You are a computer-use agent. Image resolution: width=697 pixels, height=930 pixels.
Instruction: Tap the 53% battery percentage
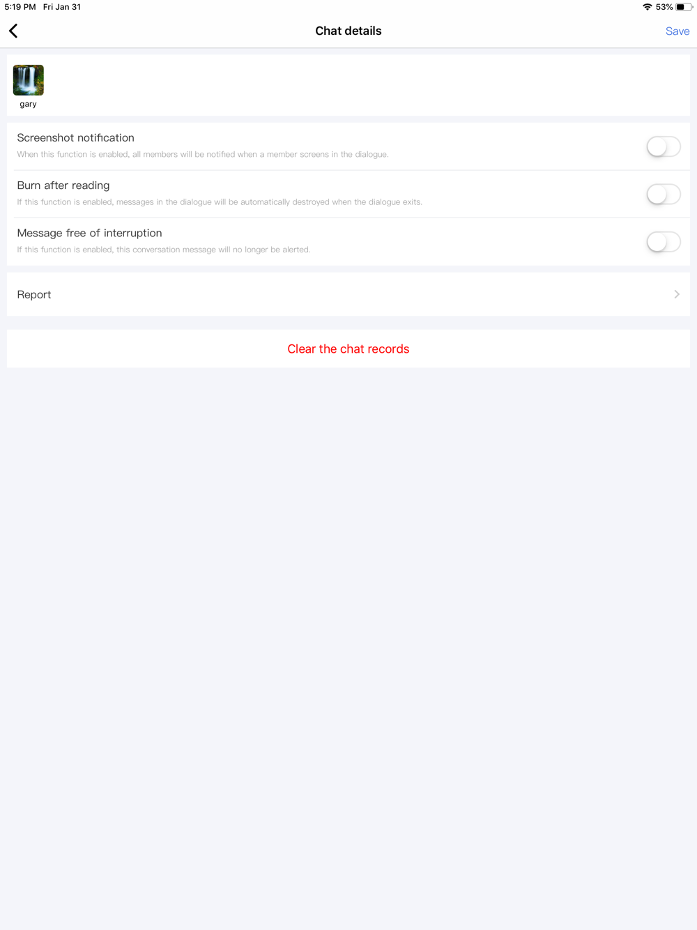664,7
